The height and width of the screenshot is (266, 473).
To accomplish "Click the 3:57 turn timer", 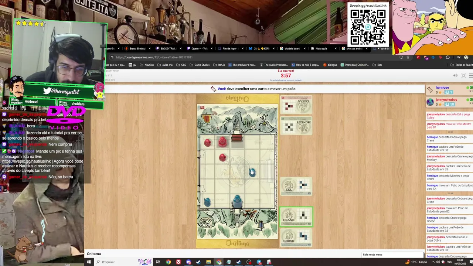I will pos(286,75).
